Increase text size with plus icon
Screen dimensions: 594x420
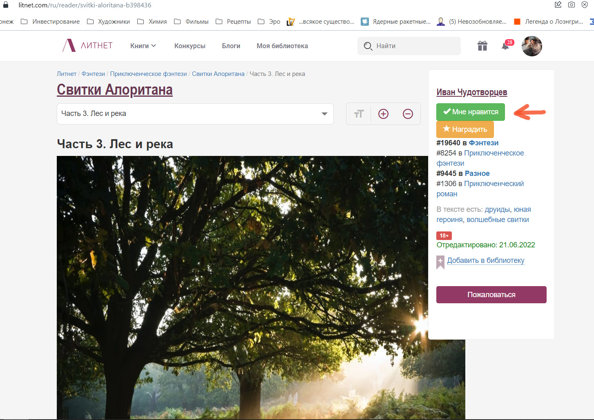click(x=383, y=114)
